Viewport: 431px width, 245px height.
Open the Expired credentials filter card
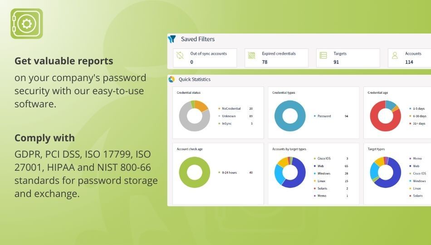click(x=277, y=58)
